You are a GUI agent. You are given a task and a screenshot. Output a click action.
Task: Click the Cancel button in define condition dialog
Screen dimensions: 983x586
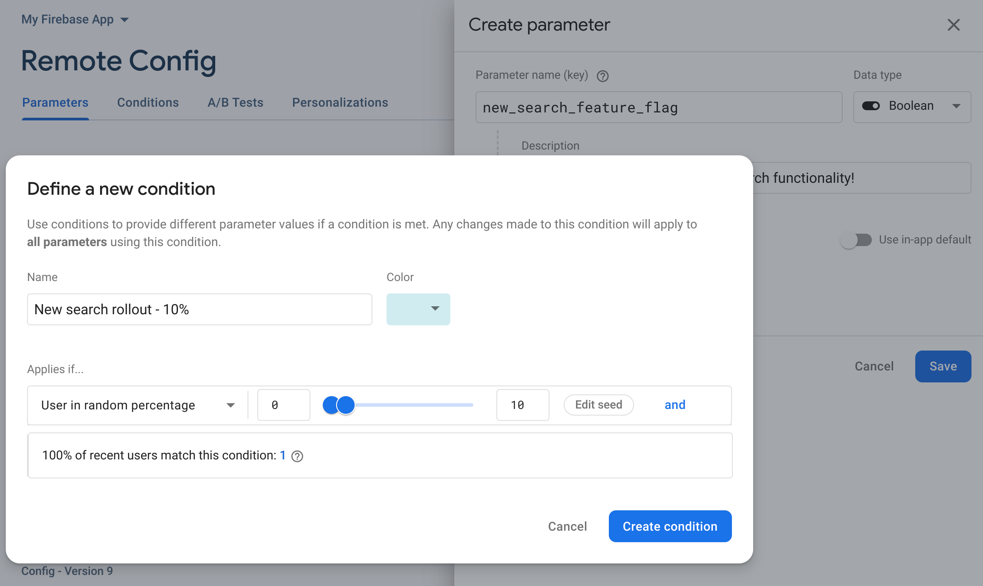(567, 526)
